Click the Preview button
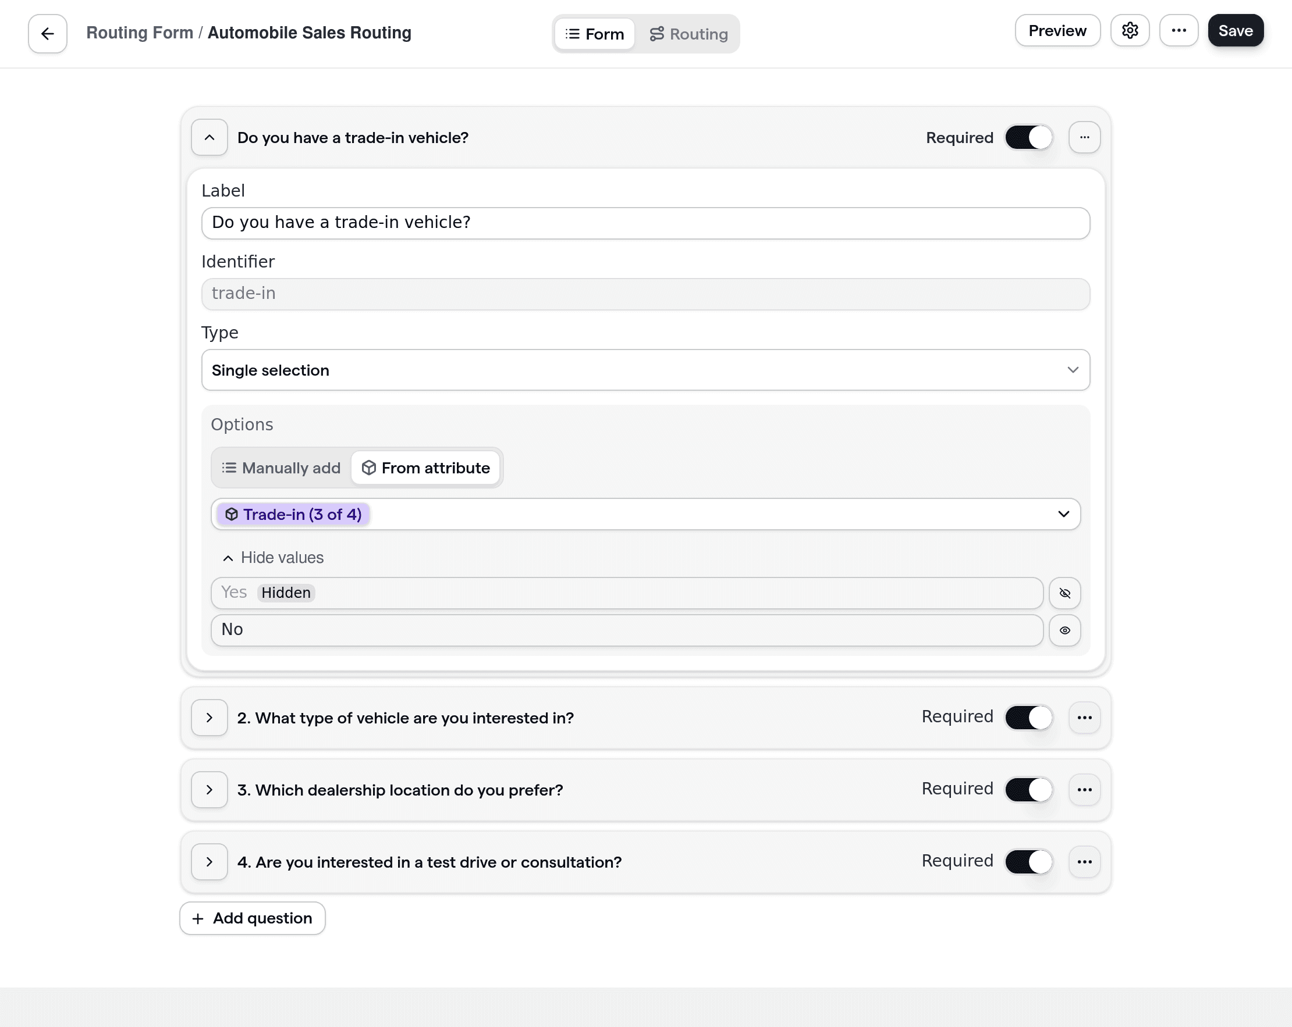1292x1027 pixels. pyautogui.click(x=1057, y=30)
